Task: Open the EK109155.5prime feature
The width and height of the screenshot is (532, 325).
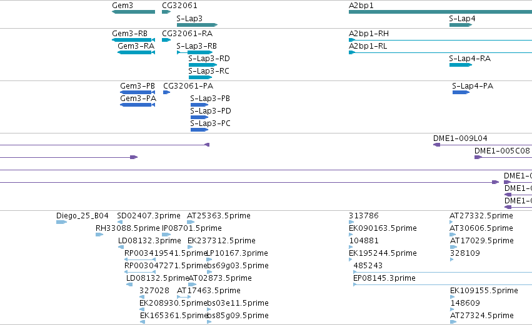Action: [x=484, y=291]
